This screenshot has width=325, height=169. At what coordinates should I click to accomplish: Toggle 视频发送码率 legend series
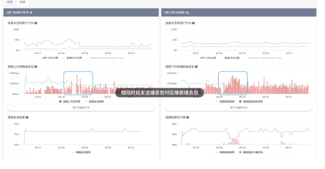tap(94, 101)
